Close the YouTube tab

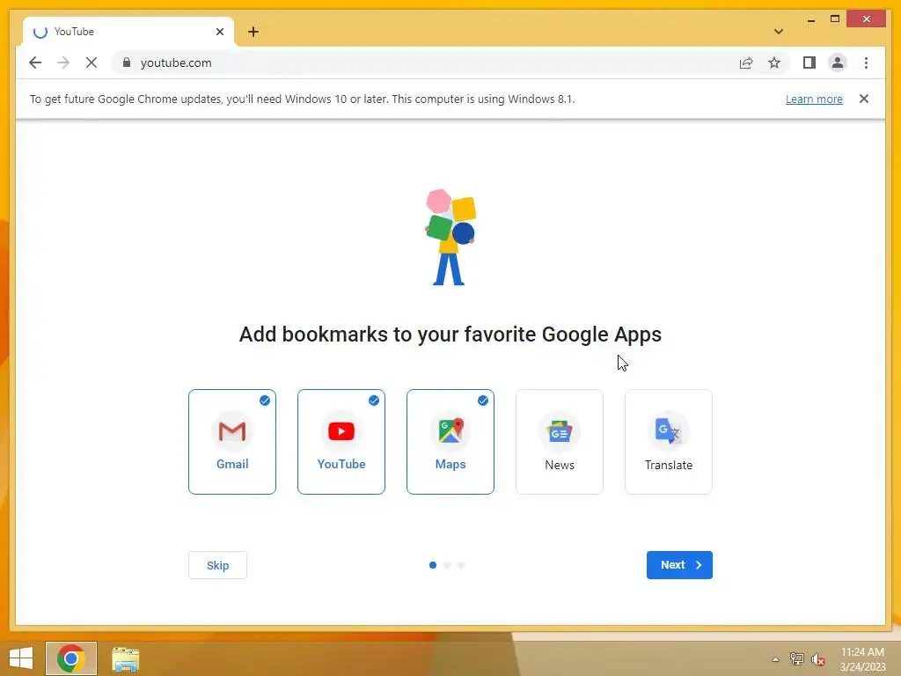coord(219,32)
